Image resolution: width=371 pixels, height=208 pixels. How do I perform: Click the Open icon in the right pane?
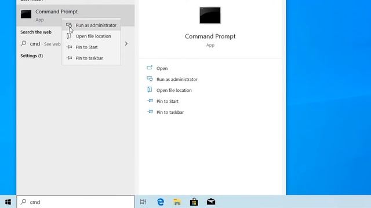[x=150, y=68]
